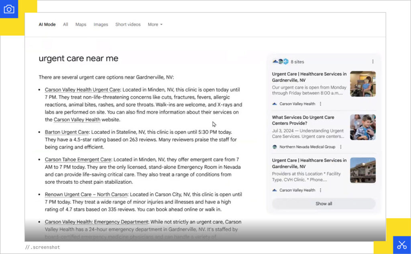Follow the Barton Urgent Care link

(x=67, y=132)
